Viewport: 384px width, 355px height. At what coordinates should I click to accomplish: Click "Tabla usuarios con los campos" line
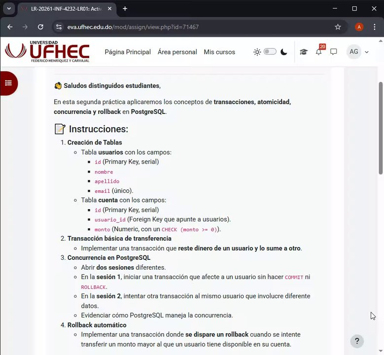pyautogui.click(x=126, y=152)
